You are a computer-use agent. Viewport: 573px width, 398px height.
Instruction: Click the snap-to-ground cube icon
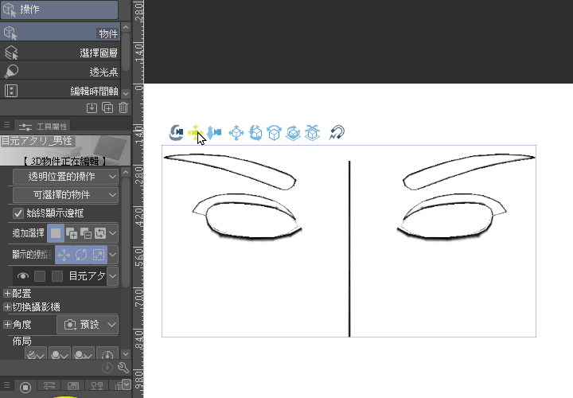(x=312, y=132)
